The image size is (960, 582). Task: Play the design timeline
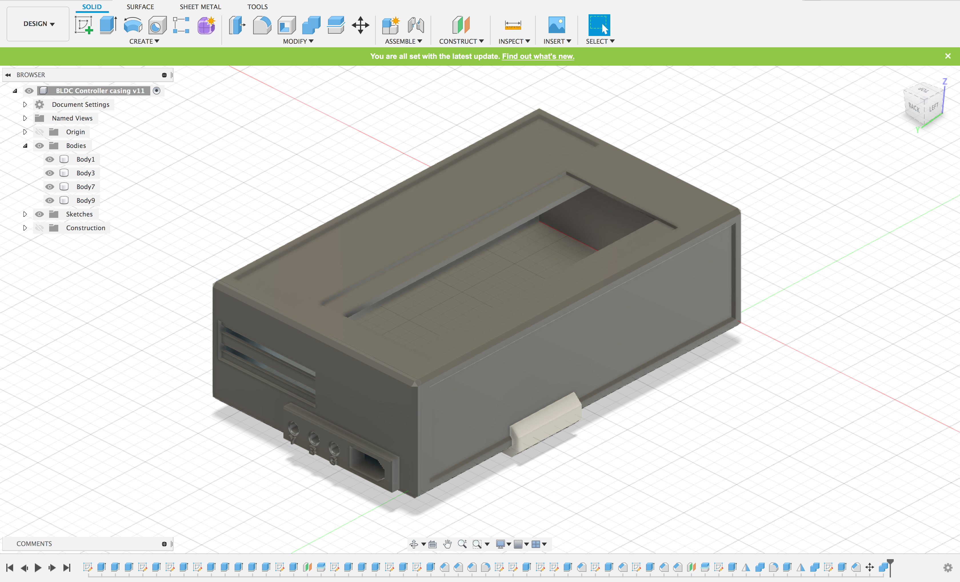(x=38, y=568)
